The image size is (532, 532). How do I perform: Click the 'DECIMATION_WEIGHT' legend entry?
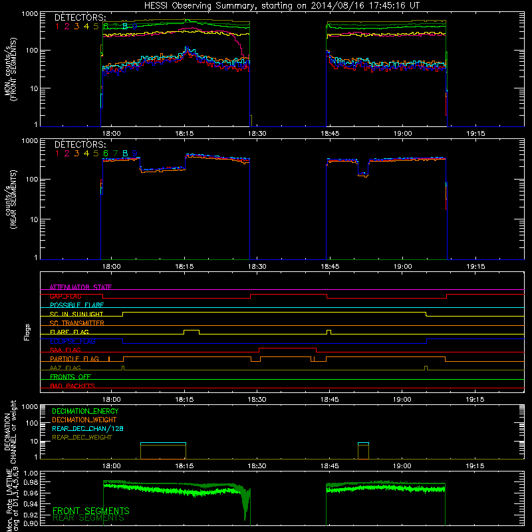click(x=84, y=420)
